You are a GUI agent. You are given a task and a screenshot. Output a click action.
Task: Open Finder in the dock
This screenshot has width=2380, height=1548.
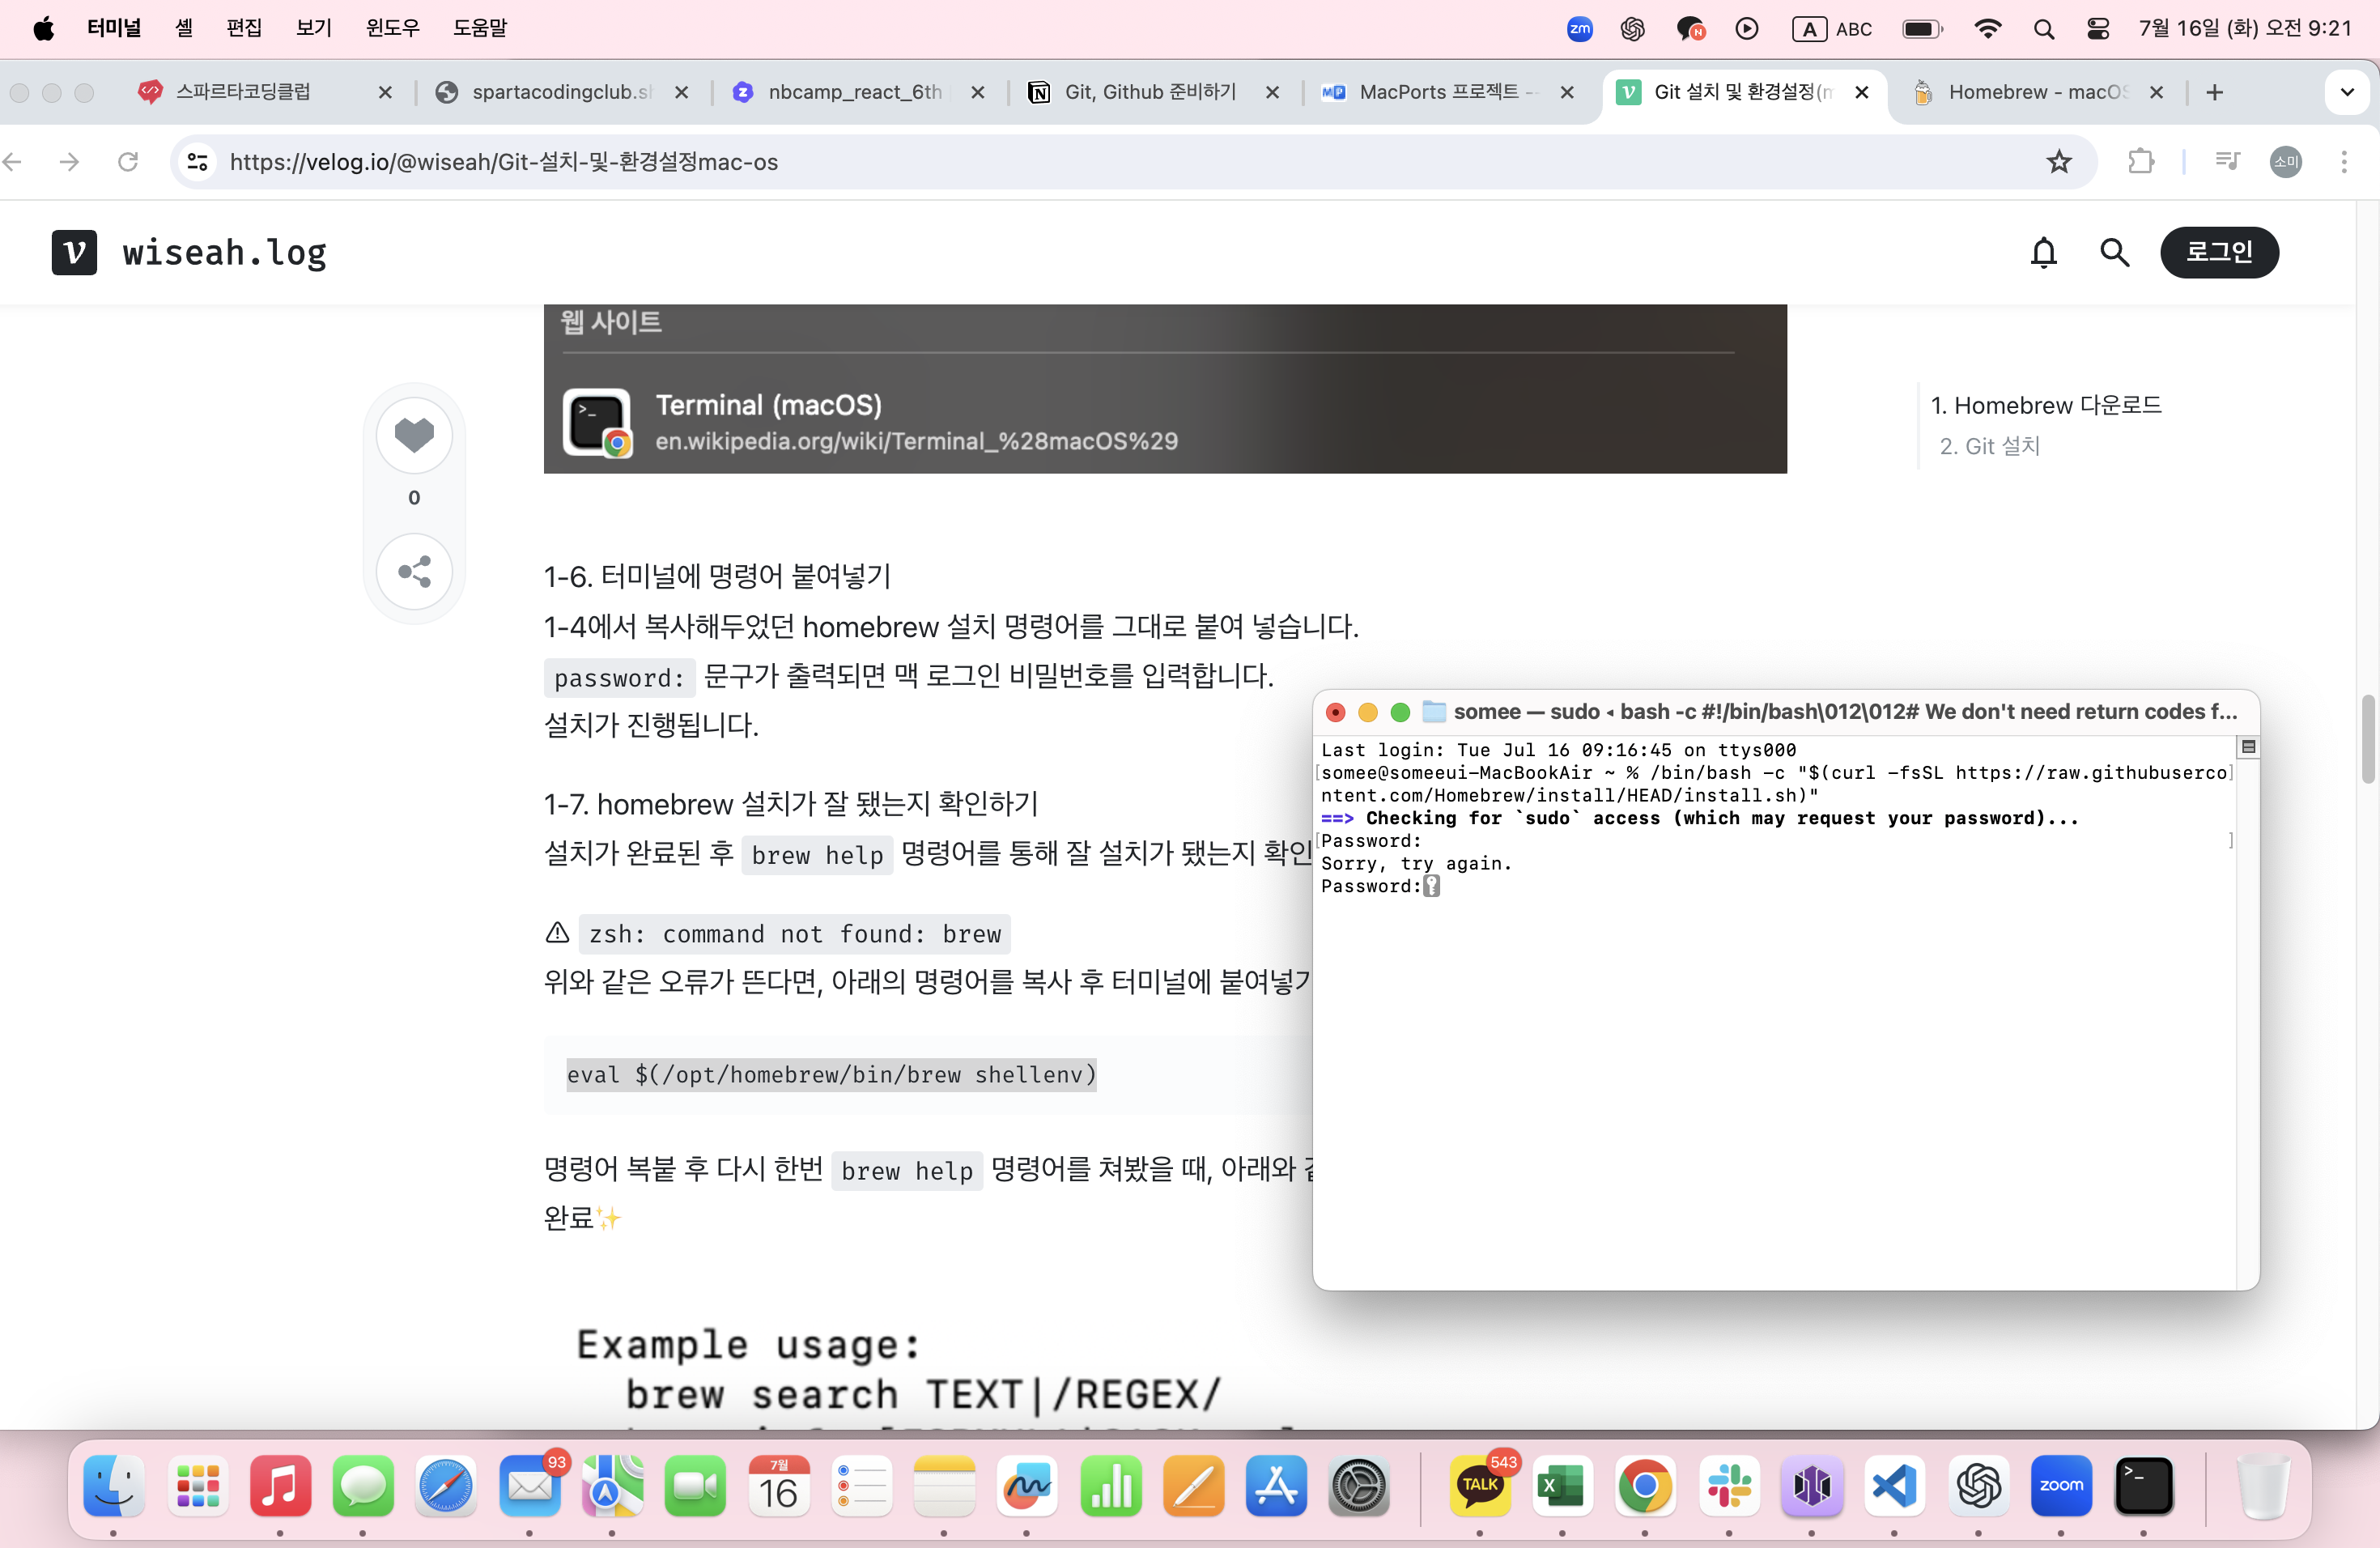114,1485
